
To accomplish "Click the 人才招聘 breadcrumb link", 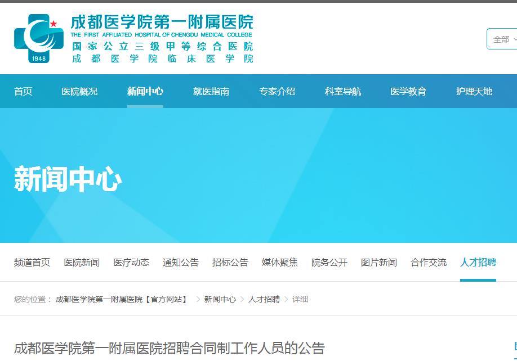I will point(264,299).
